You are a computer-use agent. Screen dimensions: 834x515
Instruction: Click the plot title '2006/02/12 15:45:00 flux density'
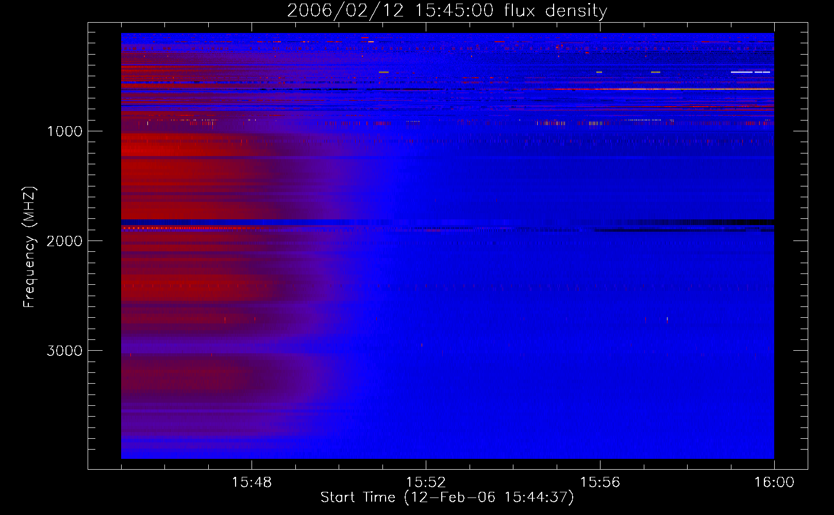tap(447, 11)
